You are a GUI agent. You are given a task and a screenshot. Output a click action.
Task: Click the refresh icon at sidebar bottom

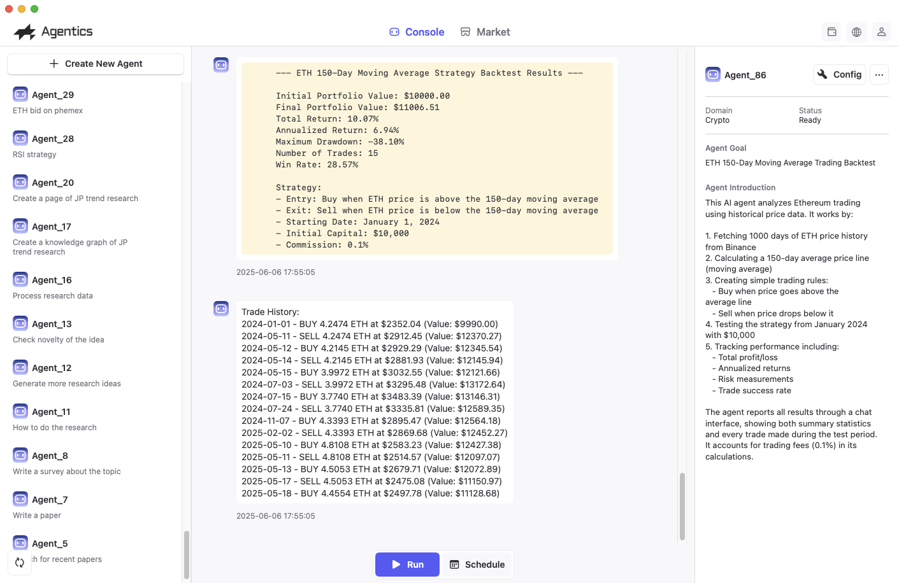pyautogui.click(x=20, y=563)
